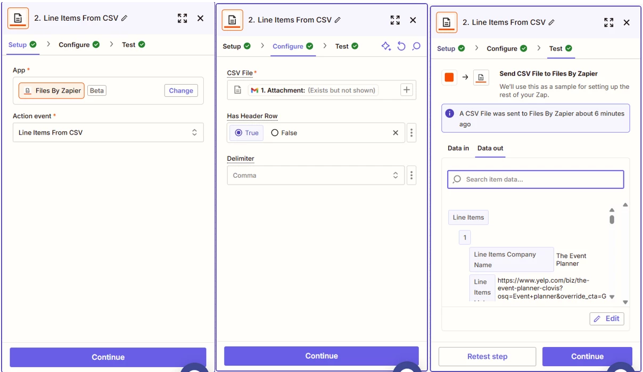Click the AI sparkle icon in Configure panel
Image resolution: width=643 pixels, height=372 pixels.
pos(386,46)
